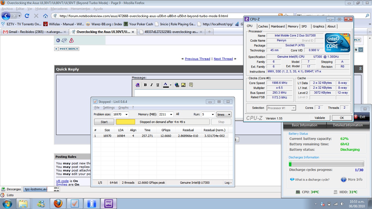Image resolution: width=372 pixels, height=209 pixels.
Task: Open the Detailed Information tab
Action: click(348, 125)
